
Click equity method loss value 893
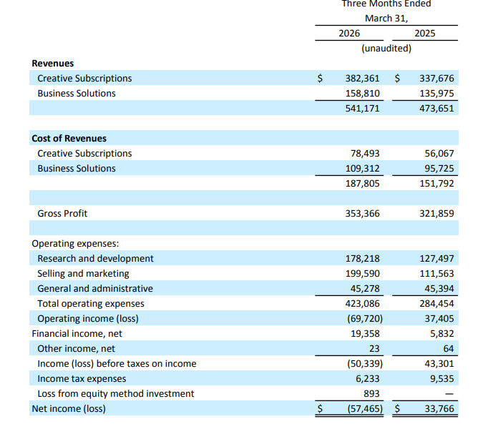[371, 394]
